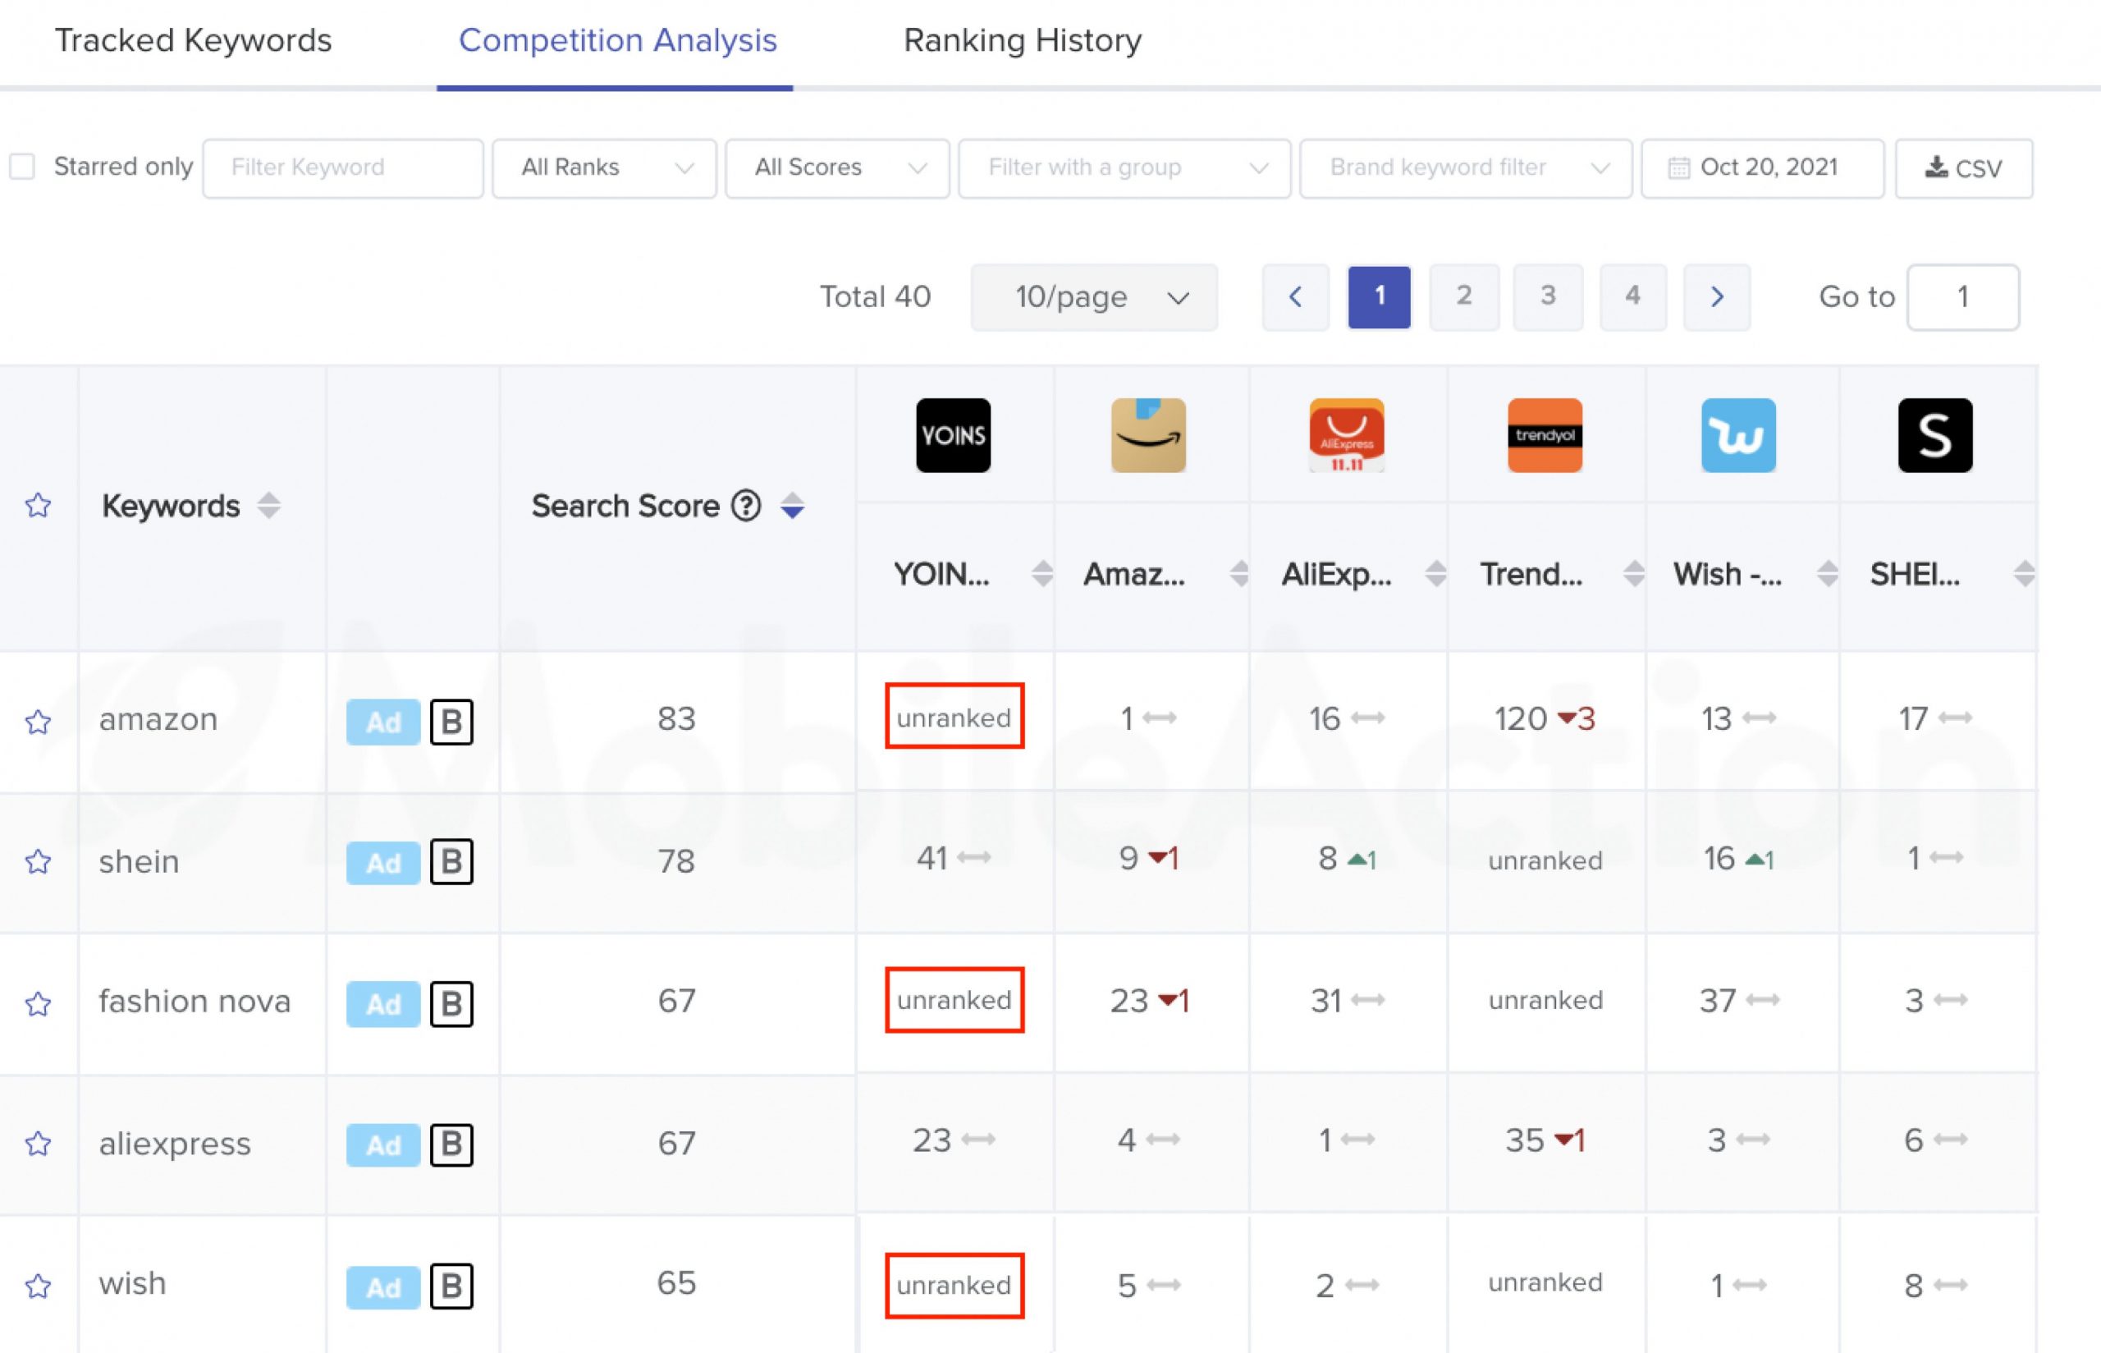Download data with the CSV button

click(x=1963, y=167)
